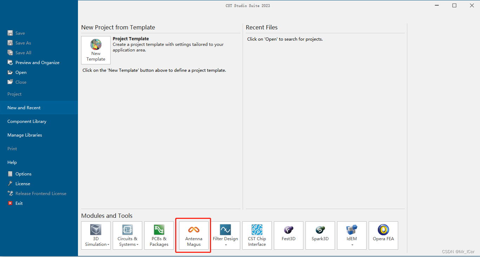Click the 'New Project from Template' heading
The height and width of the screenshot is (257, 480).
tap(118, 27)
